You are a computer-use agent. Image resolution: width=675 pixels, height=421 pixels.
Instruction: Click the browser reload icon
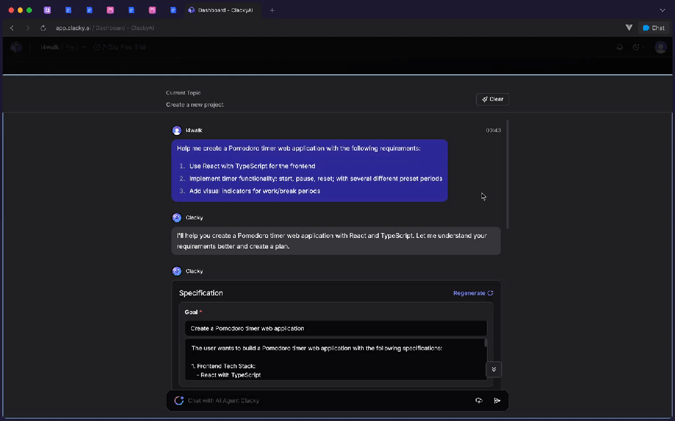click(43, 28)
